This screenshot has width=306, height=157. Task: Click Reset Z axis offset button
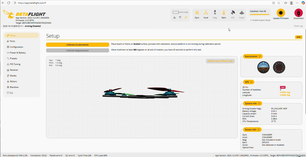220,61
